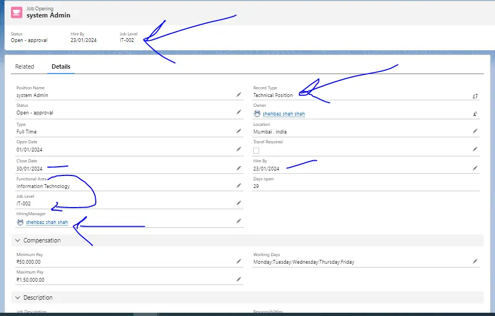Edit the Minimum Pay pencil icon
Screen dimensions: 495x316
click(x=239, y=262)
